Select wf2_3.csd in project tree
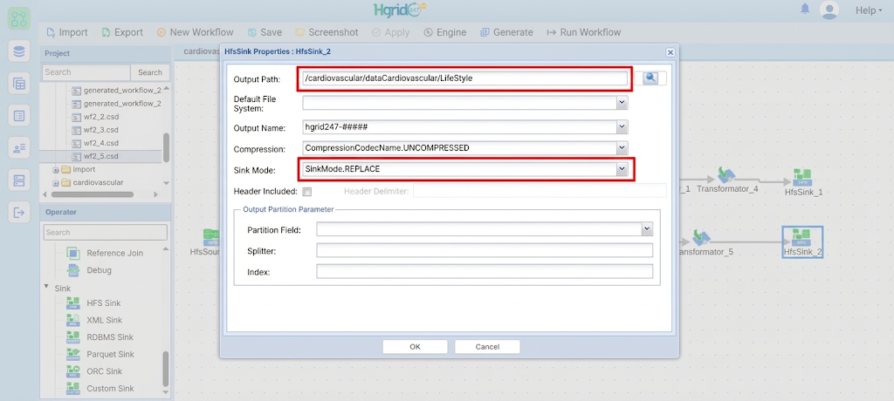Image resolution: width=894 pixels, height=401 pixels. (101, 130)
